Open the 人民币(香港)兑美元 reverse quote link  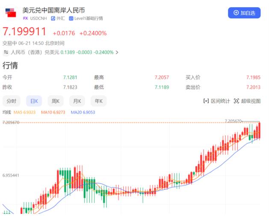[61, 52]
